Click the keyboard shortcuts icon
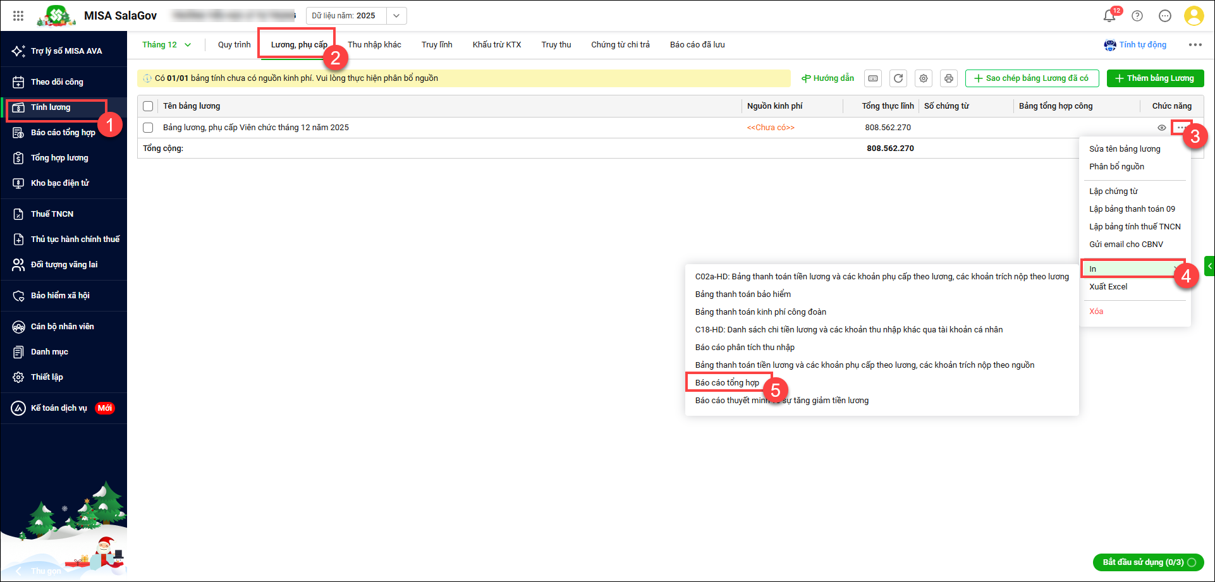 (873, 78)
